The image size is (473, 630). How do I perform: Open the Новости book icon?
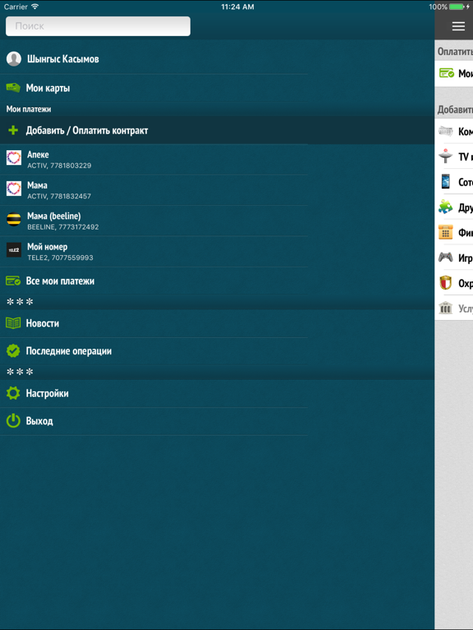pyautogui.click(x=13, y=323)
